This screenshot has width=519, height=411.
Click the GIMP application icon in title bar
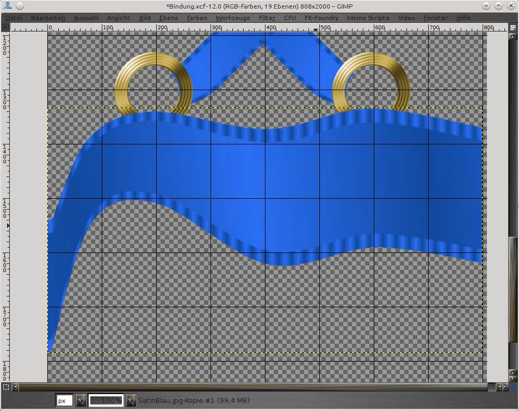coord(7,6)
